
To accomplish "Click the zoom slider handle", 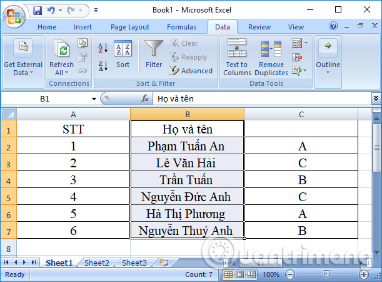I will (x=326, y=274).
